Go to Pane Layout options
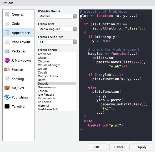 pyautogui.click(x=21, y=42)
